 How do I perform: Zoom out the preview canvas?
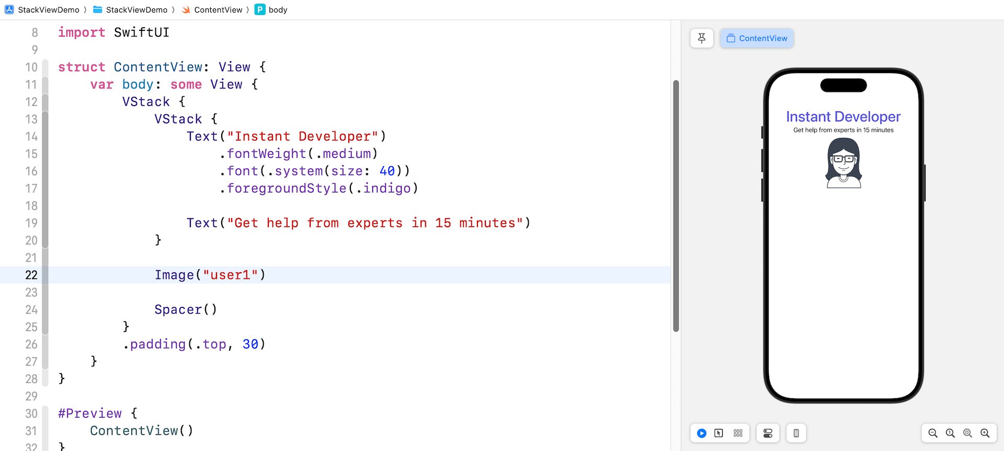933,433
